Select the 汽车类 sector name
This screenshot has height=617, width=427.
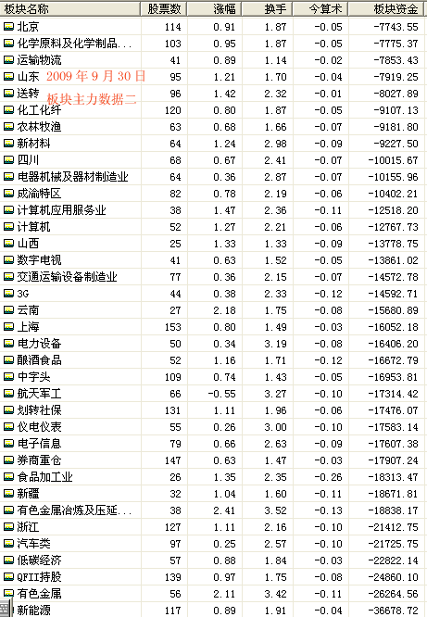[34, 544]
